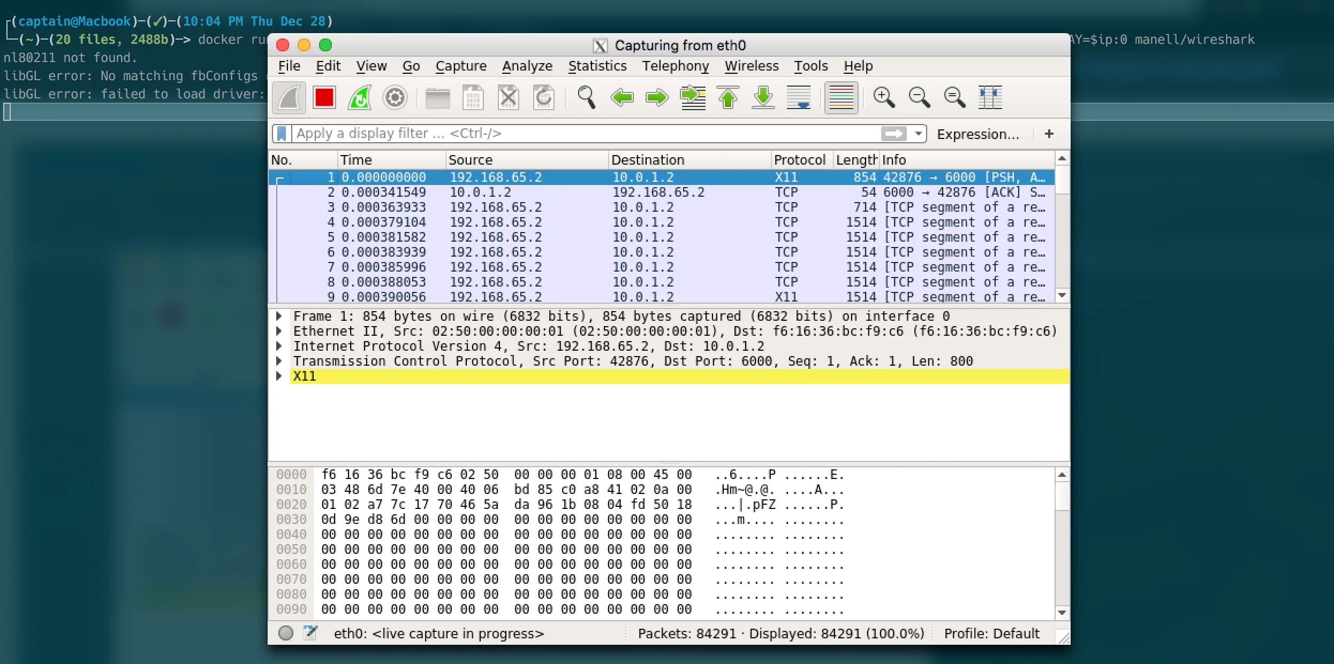Focus the display filter input field
The width and height of the screenshot is (1334, 664).
coord(586,134)
